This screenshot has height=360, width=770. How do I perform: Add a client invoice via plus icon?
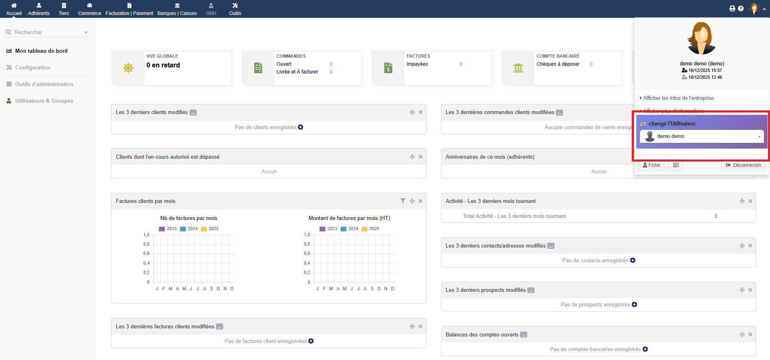pyautogui.click(x=311, y=341)
